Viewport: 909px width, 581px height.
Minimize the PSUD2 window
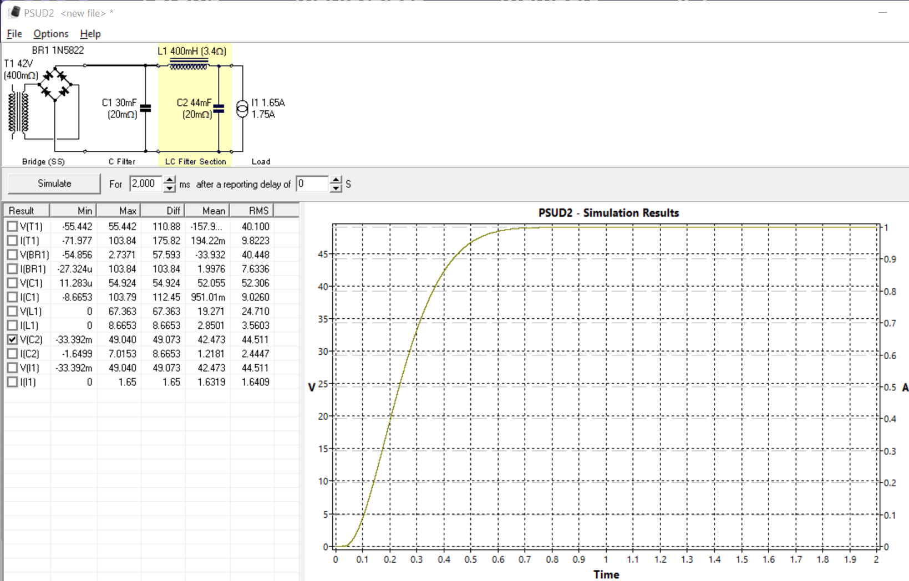tap(882, 12)
